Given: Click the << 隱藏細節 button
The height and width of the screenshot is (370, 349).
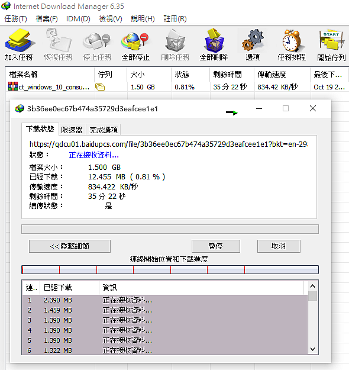Looking at the screenshot, I should pos(70,246).
